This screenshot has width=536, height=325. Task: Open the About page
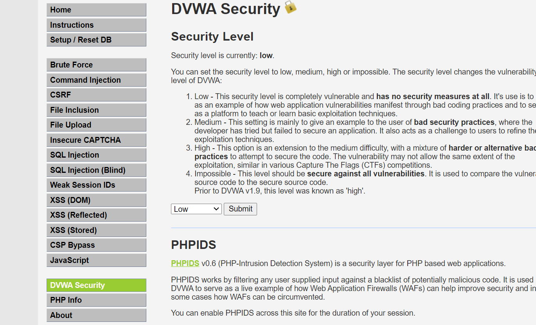click(x=96, y=315)
